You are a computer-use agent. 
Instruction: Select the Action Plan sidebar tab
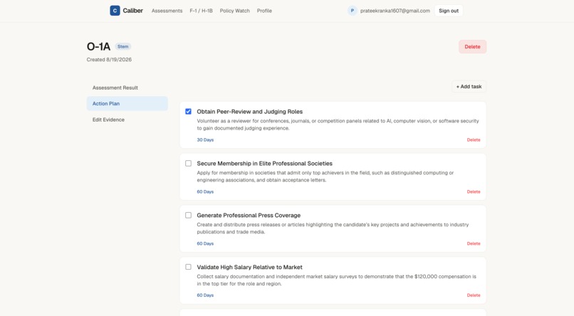tap(127, 103)
